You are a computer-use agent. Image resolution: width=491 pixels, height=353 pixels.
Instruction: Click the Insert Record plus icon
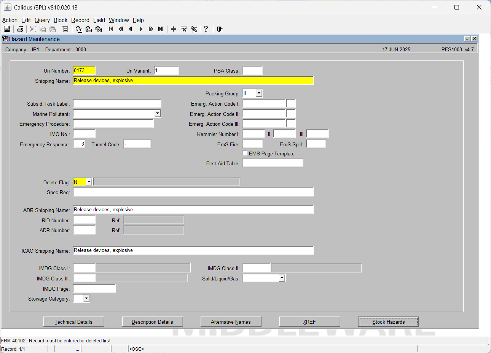[174, 29]
